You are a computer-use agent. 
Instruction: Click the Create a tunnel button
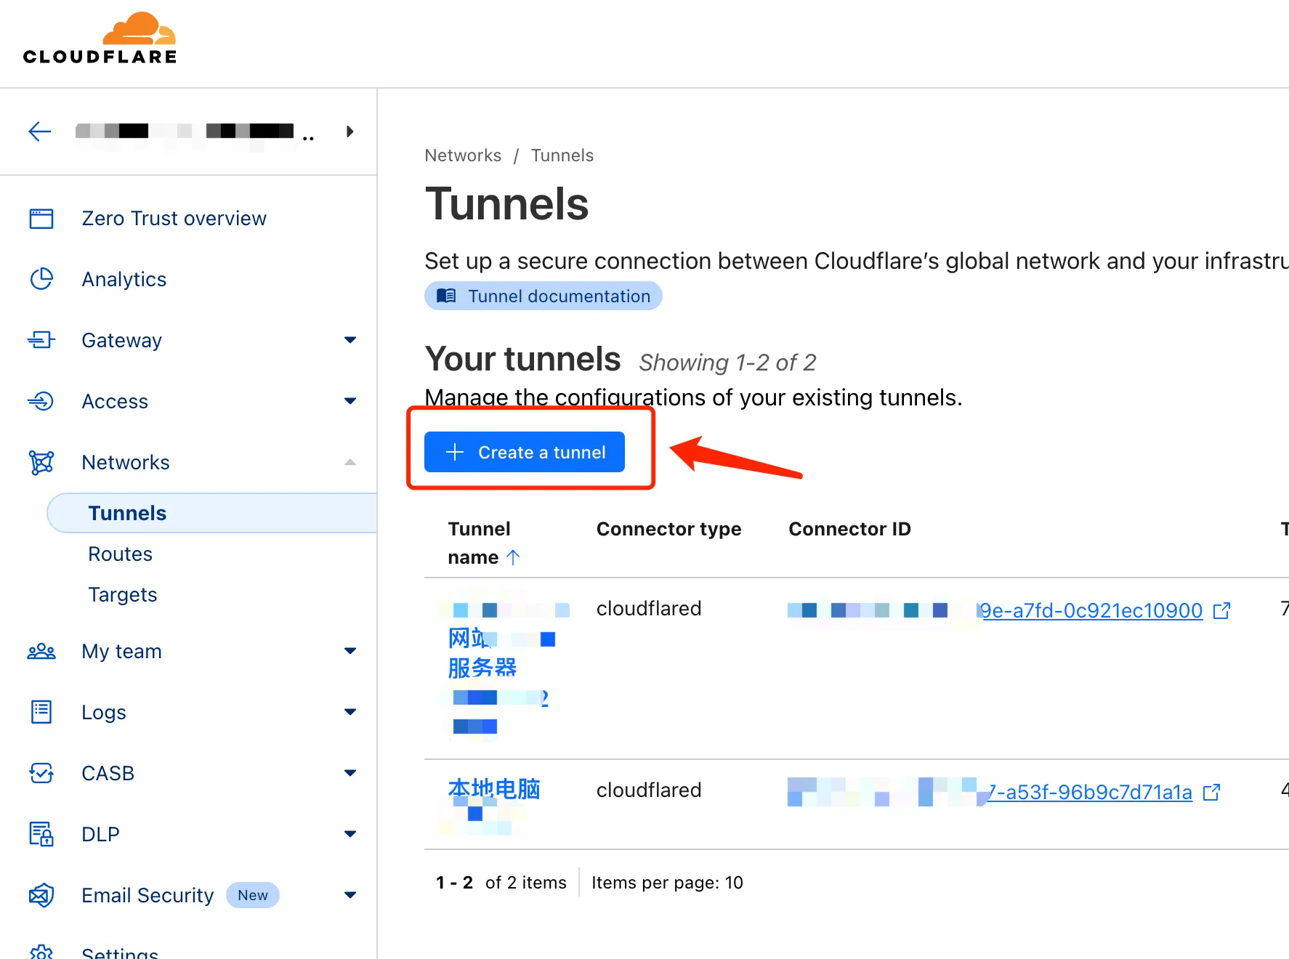point(524,451)
